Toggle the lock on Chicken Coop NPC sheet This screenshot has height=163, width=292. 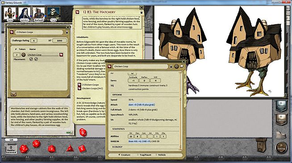pyautogui.click(x=171, y=66)
